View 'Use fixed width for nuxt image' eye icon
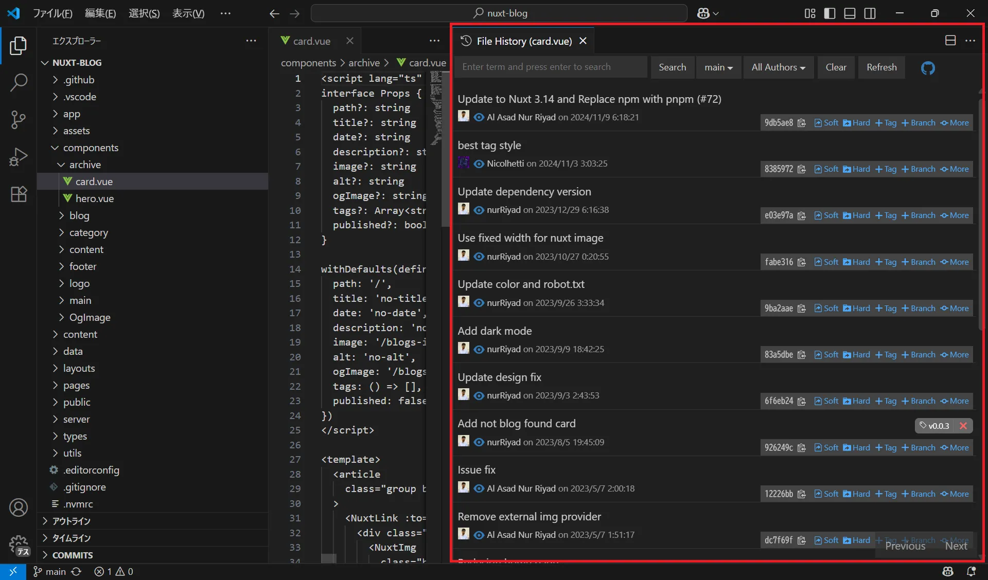 479,257
